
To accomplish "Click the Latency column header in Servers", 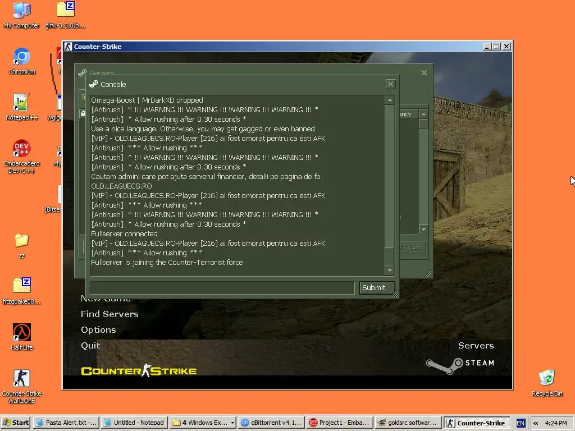I will 409,114.
